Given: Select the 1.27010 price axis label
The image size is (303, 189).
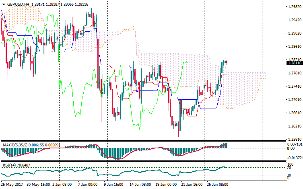Looking at the screenshot, I should coord(293,99).
